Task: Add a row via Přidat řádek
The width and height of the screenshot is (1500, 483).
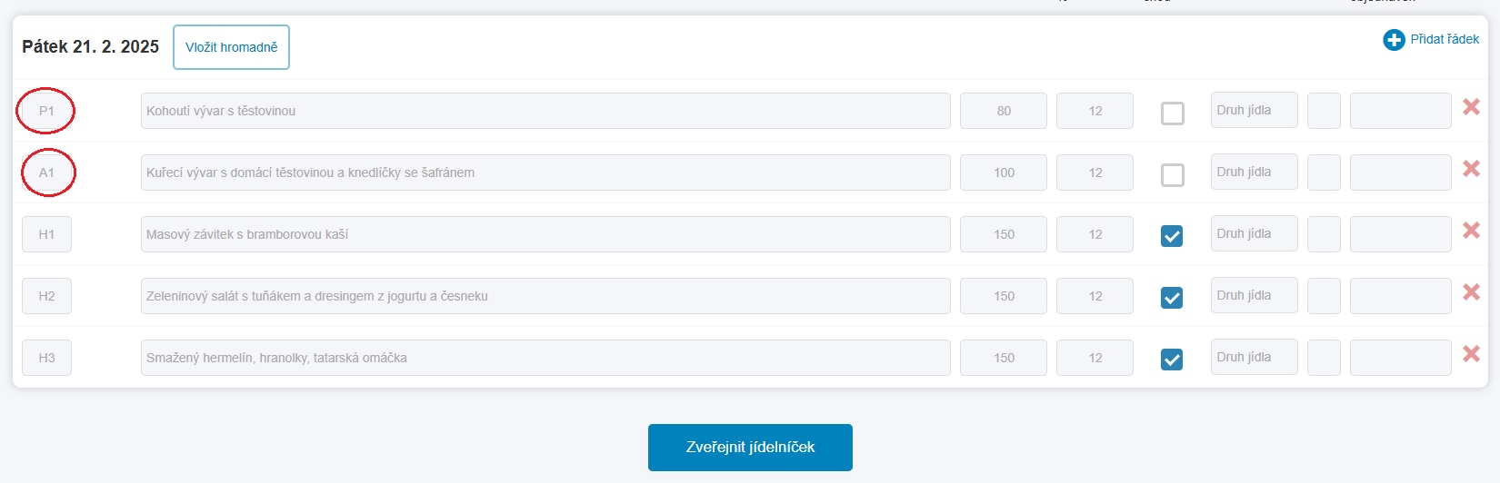Action: [1445, 39]
